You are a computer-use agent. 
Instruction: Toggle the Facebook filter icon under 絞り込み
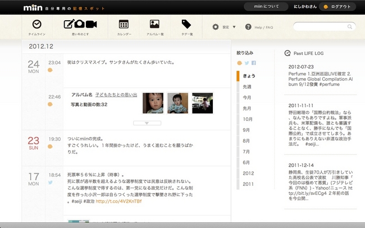coord(254,63)
